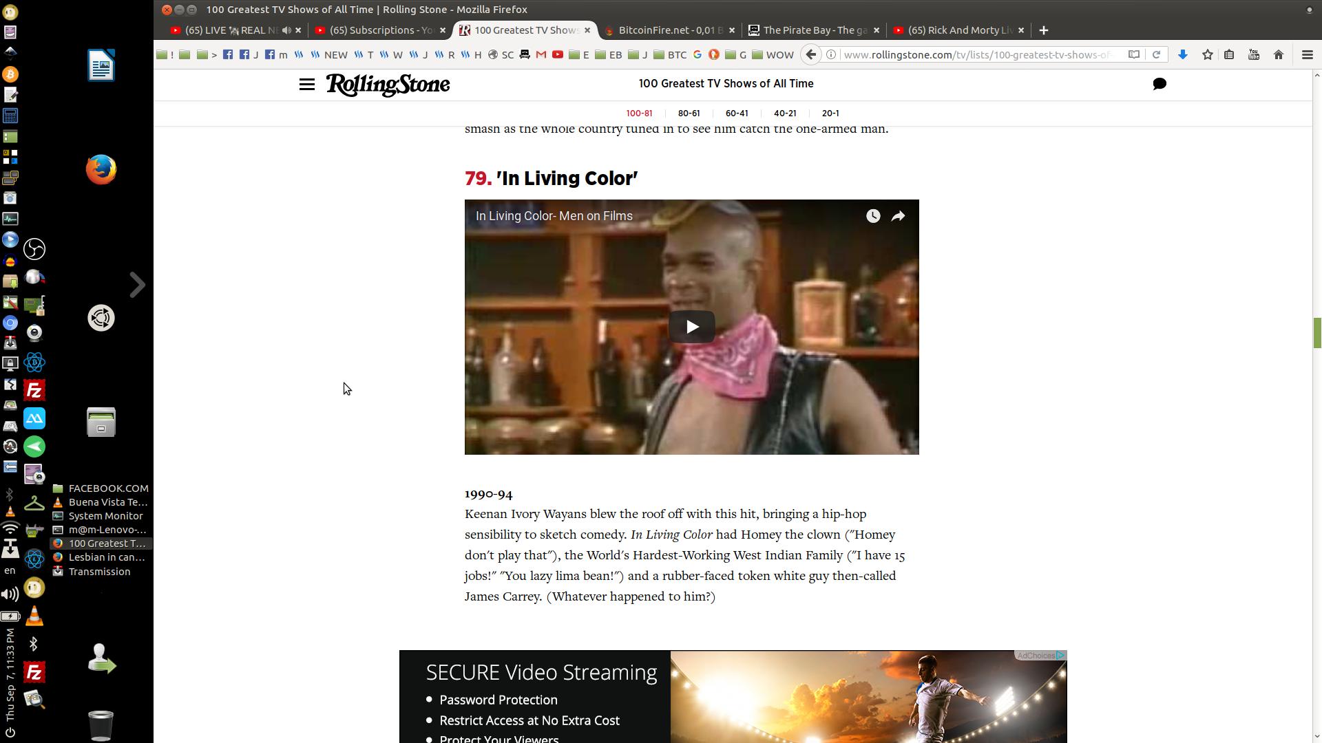Open the WOW bookmarks folder
The width and height of the screenshot is (1322, 743).
(x=773, y=55)
